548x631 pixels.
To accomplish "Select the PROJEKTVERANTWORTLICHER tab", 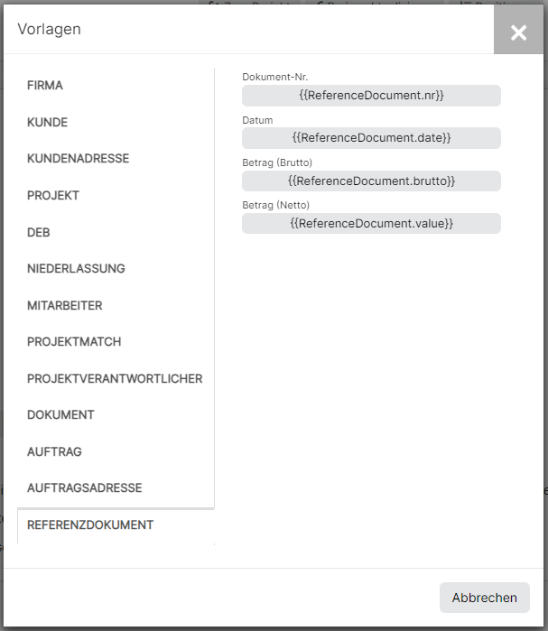I will (x=115, y=378).
